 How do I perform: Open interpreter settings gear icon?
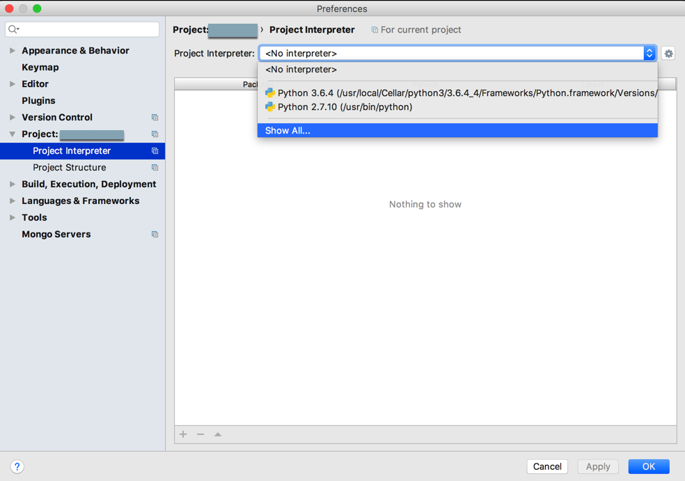(668, 54)
